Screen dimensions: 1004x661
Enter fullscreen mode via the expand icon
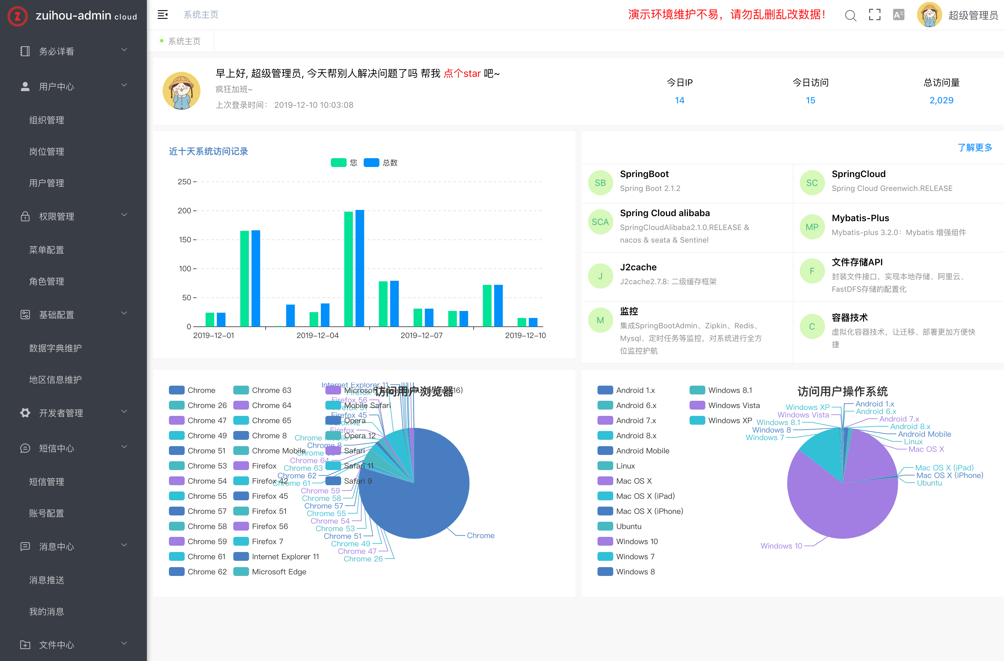point(874,15)
